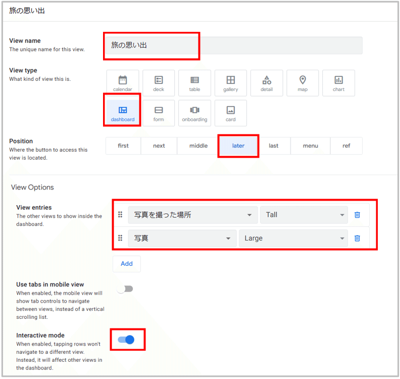The image size is (400, 379).
Task: Select the map view type
Action: (x=303, y=83)
